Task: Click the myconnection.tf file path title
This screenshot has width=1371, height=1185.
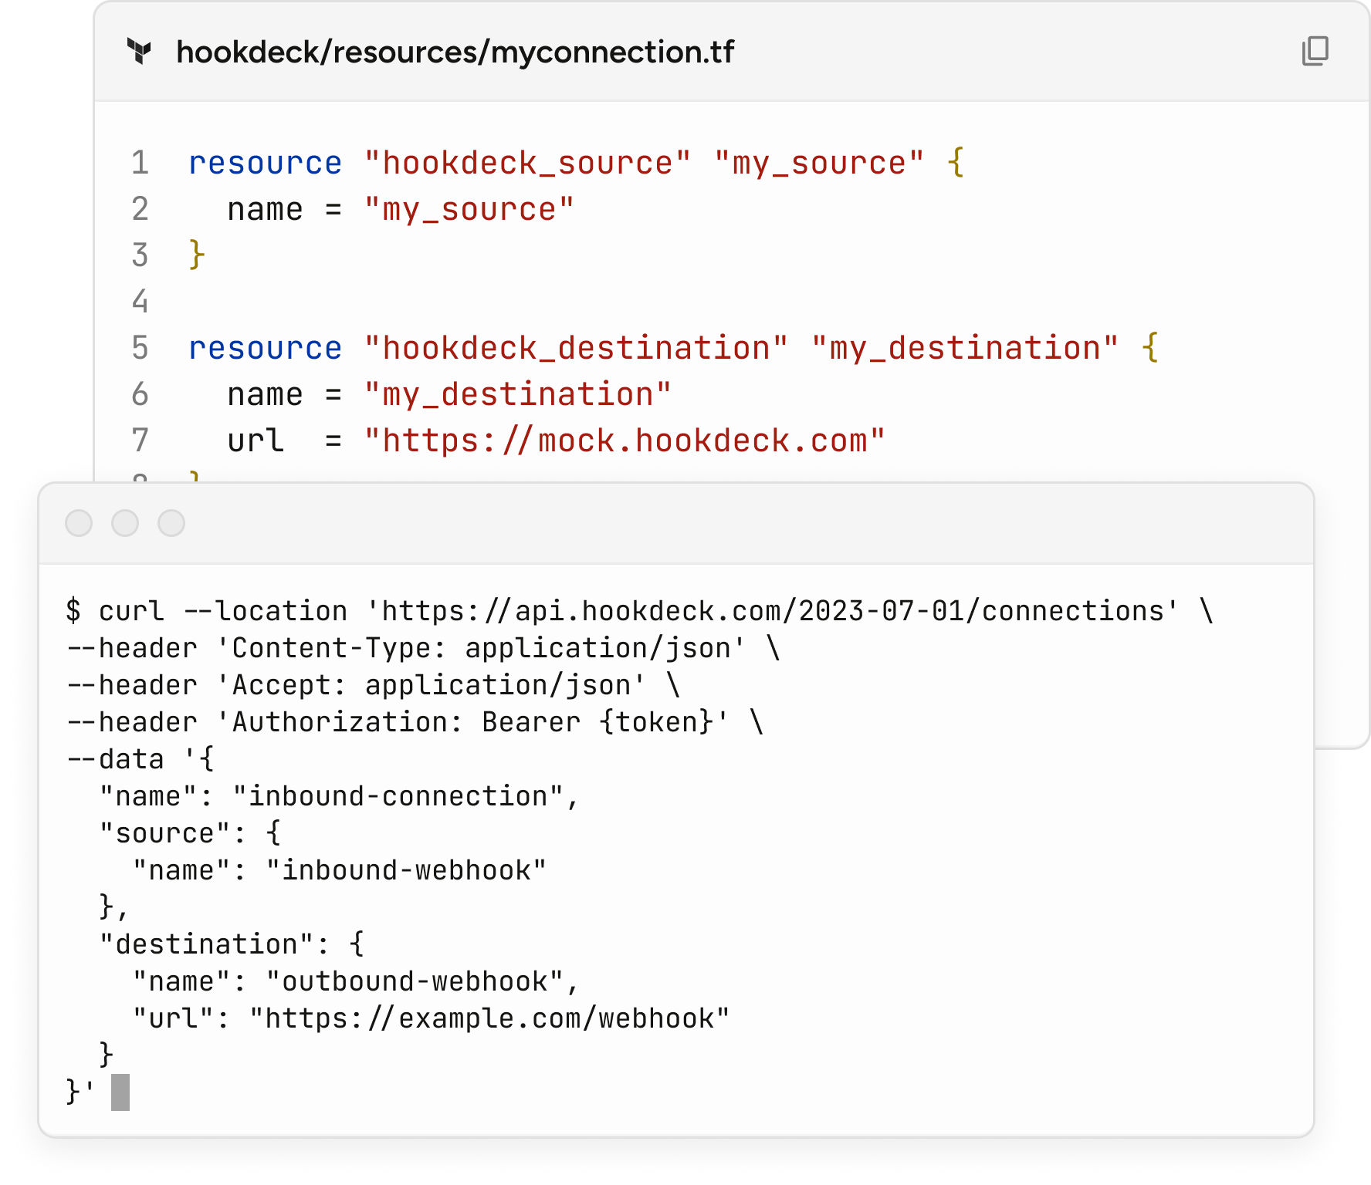Action: (455, 52)
